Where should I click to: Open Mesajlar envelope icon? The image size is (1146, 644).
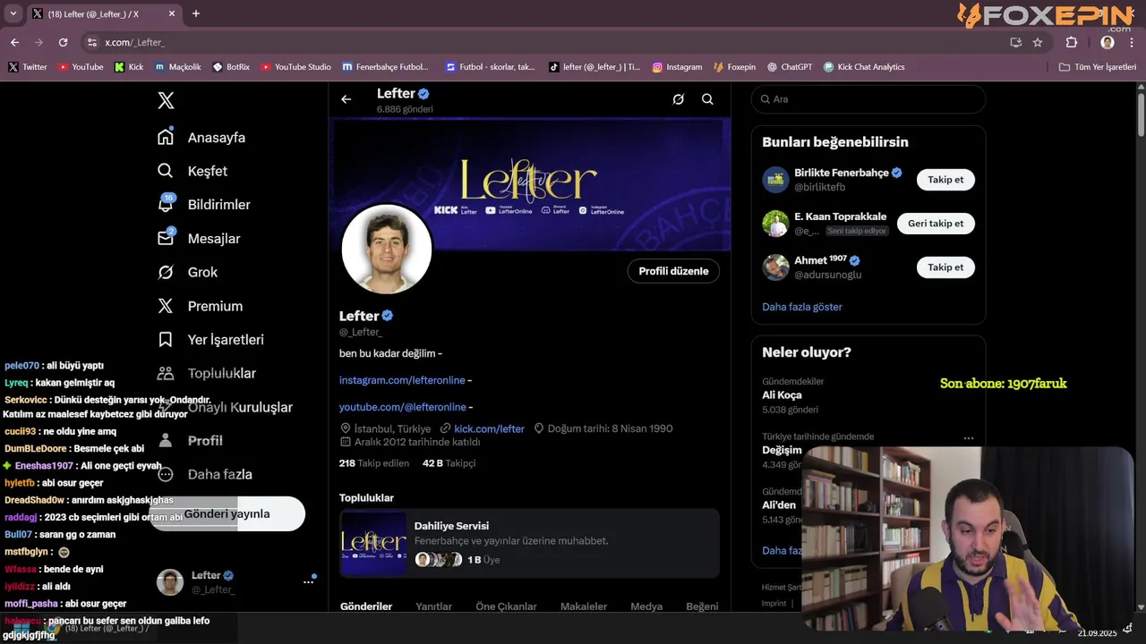pos(166,238)
